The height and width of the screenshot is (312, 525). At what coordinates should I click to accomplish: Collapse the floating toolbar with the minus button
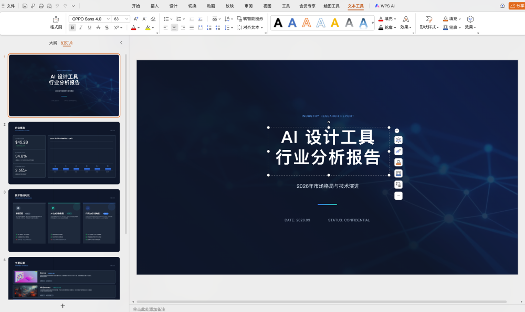pyautogui.click(x=397, y=131)
